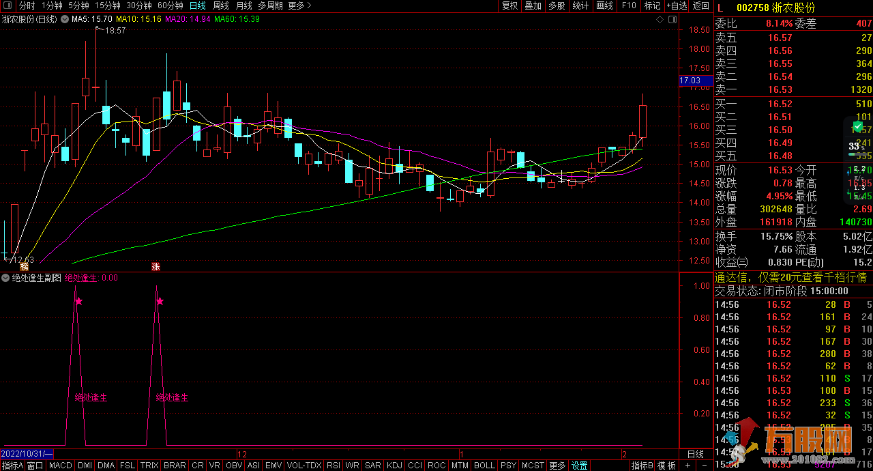Click the pink star on the first 绝处逢生 peak
Viewport: 873px width, 471px height.
pos(79,301)
